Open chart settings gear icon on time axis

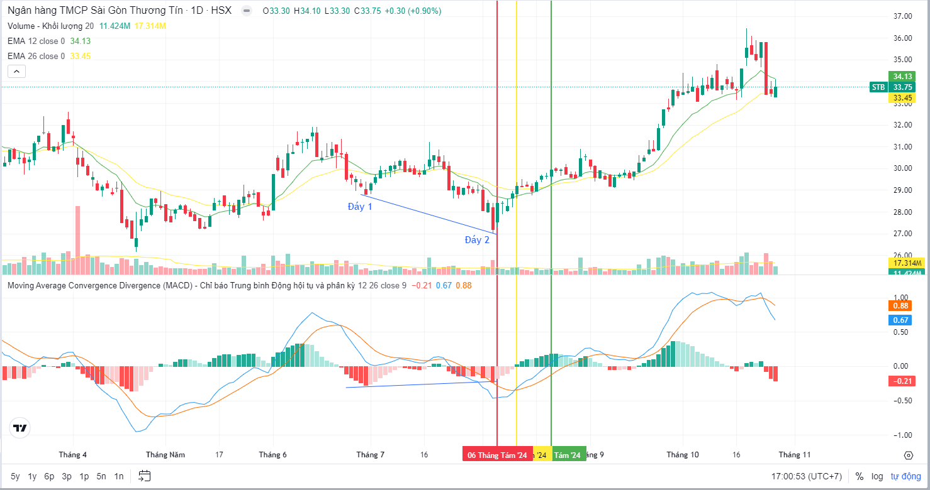pyautogui.click(x=908, y=455)
